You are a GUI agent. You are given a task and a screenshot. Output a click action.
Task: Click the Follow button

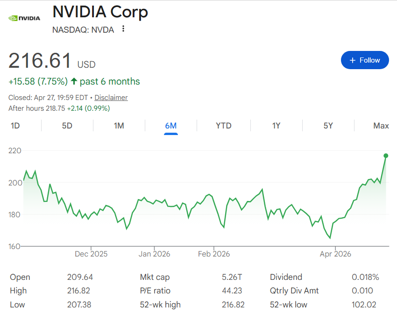365,60
